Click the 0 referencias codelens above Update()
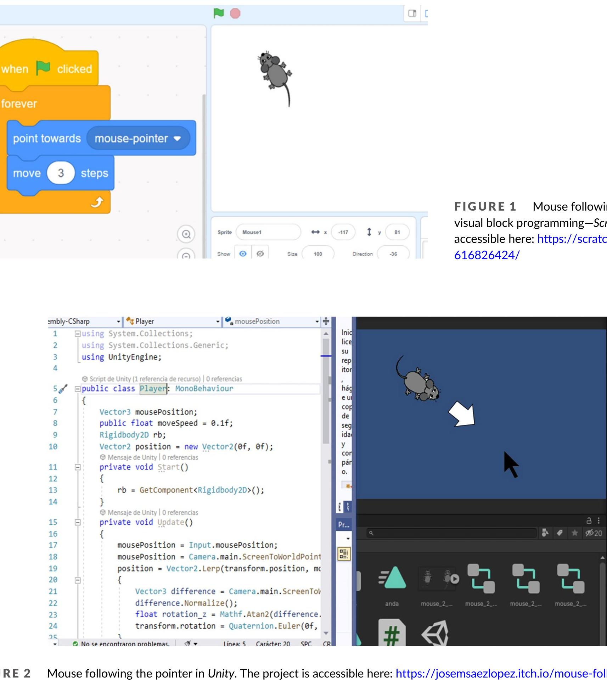The image size is (607, 680). (180, 512)
